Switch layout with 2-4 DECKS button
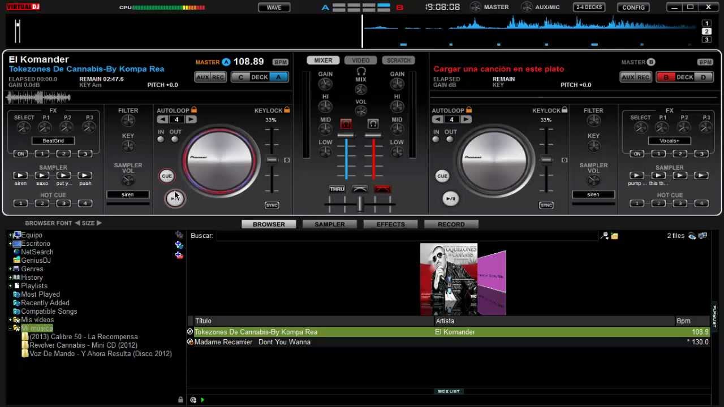This screenshot has height=407, width=724. pos(589,7)
